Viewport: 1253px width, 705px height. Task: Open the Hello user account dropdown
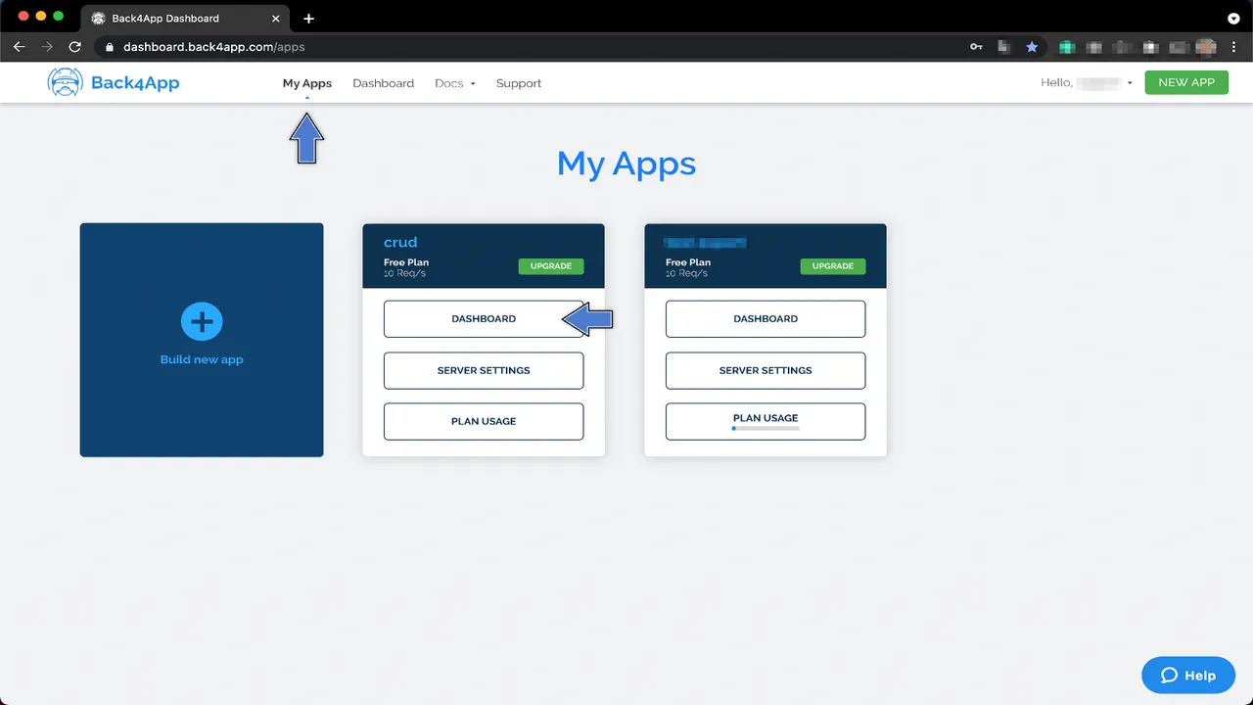click(1087, 82)
